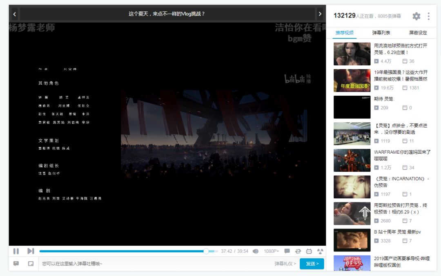Click the 发送 send button

(312, 264)
